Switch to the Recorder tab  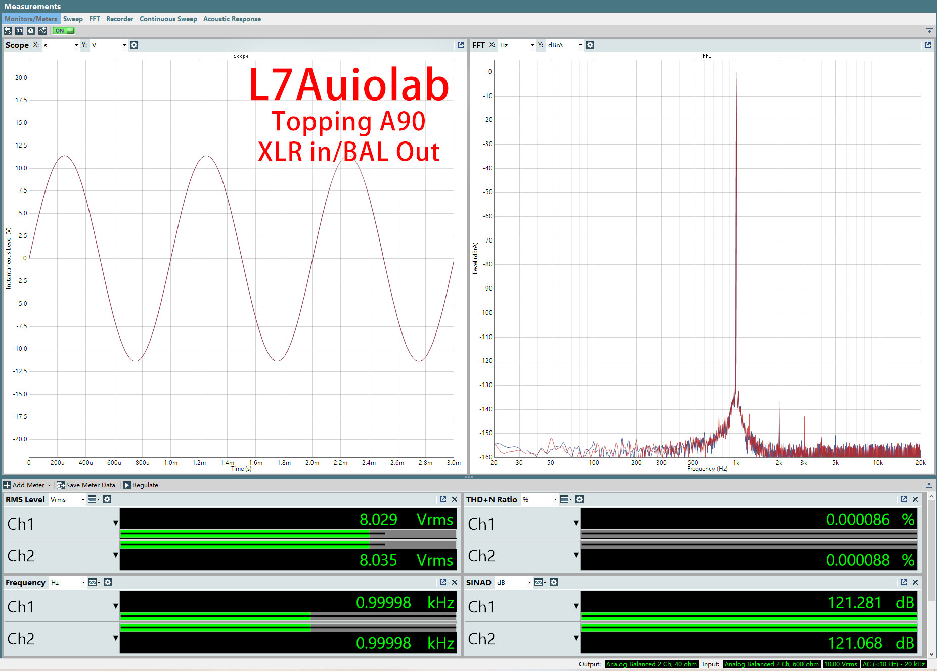pos(120,19)
